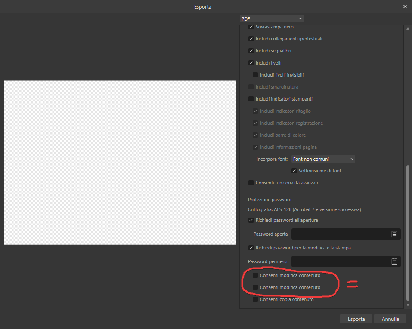This screenshot has width=412, height=329.
Task: Disable the Includi segnalibri option
Action: coord(251,50)
